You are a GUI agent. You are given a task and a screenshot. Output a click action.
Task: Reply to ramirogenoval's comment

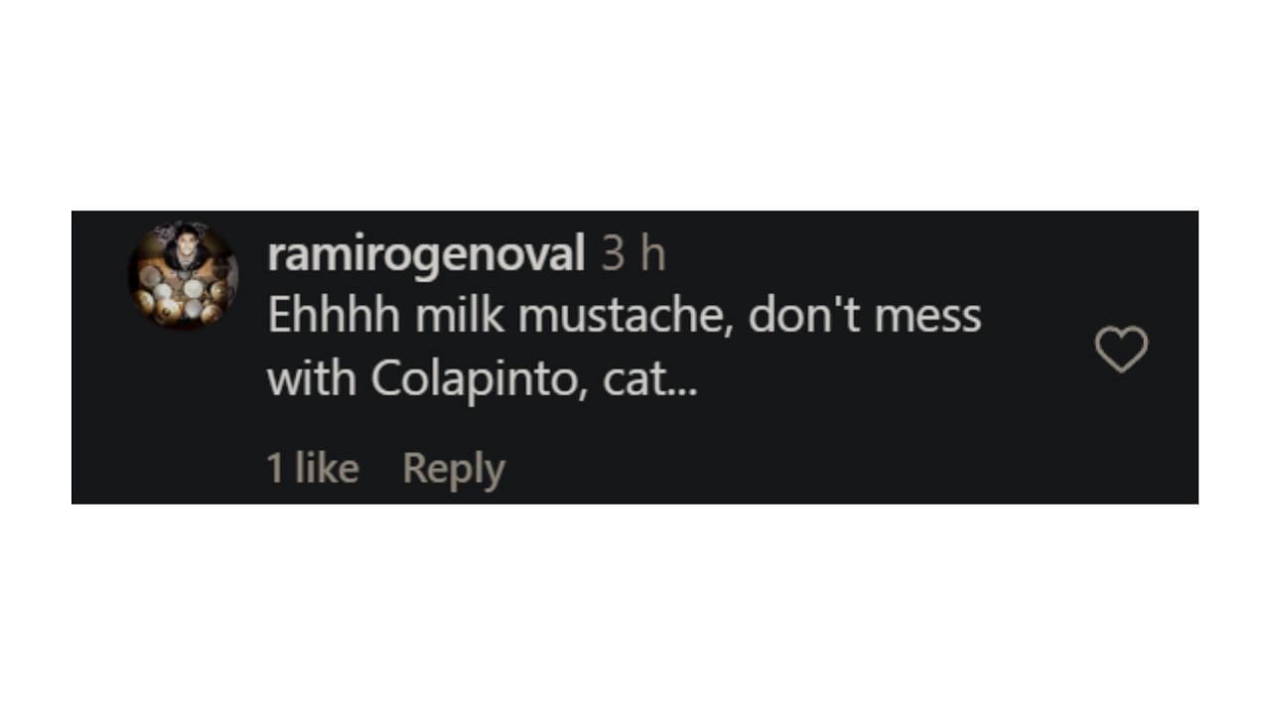tap(454, 469)
